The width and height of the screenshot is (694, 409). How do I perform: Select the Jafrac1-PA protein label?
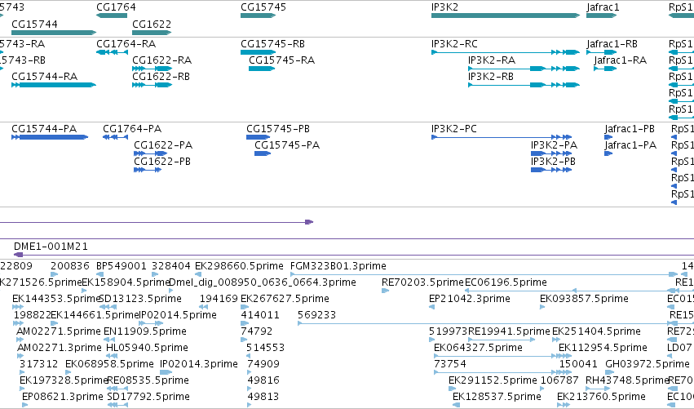pos(630,145)
